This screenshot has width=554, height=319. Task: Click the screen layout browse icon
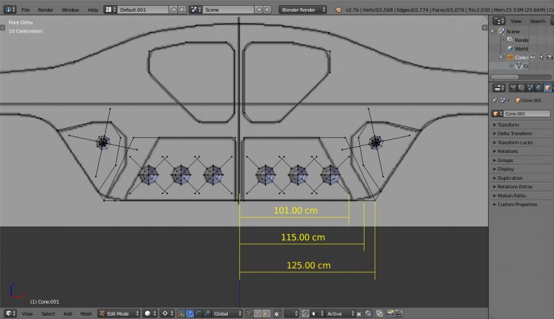click(x=110, y=10)
